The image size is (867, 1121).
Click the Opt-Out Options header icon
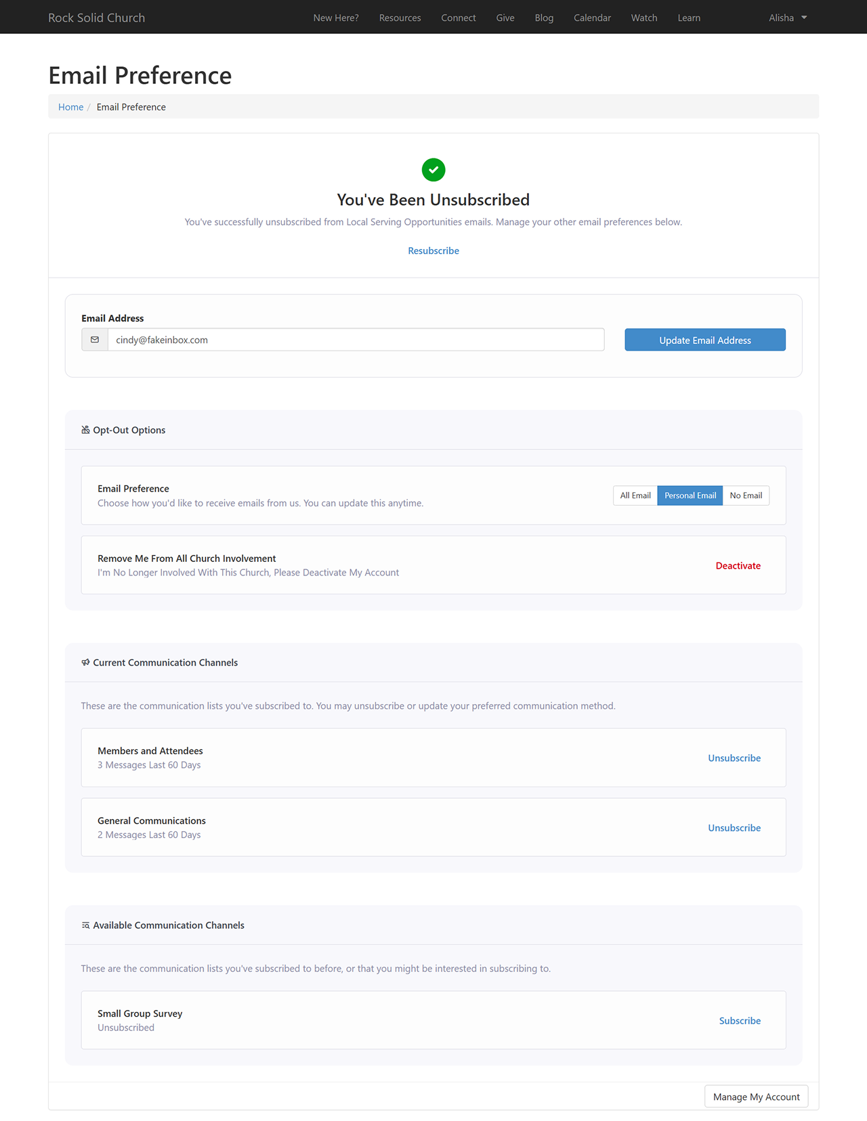85,430
